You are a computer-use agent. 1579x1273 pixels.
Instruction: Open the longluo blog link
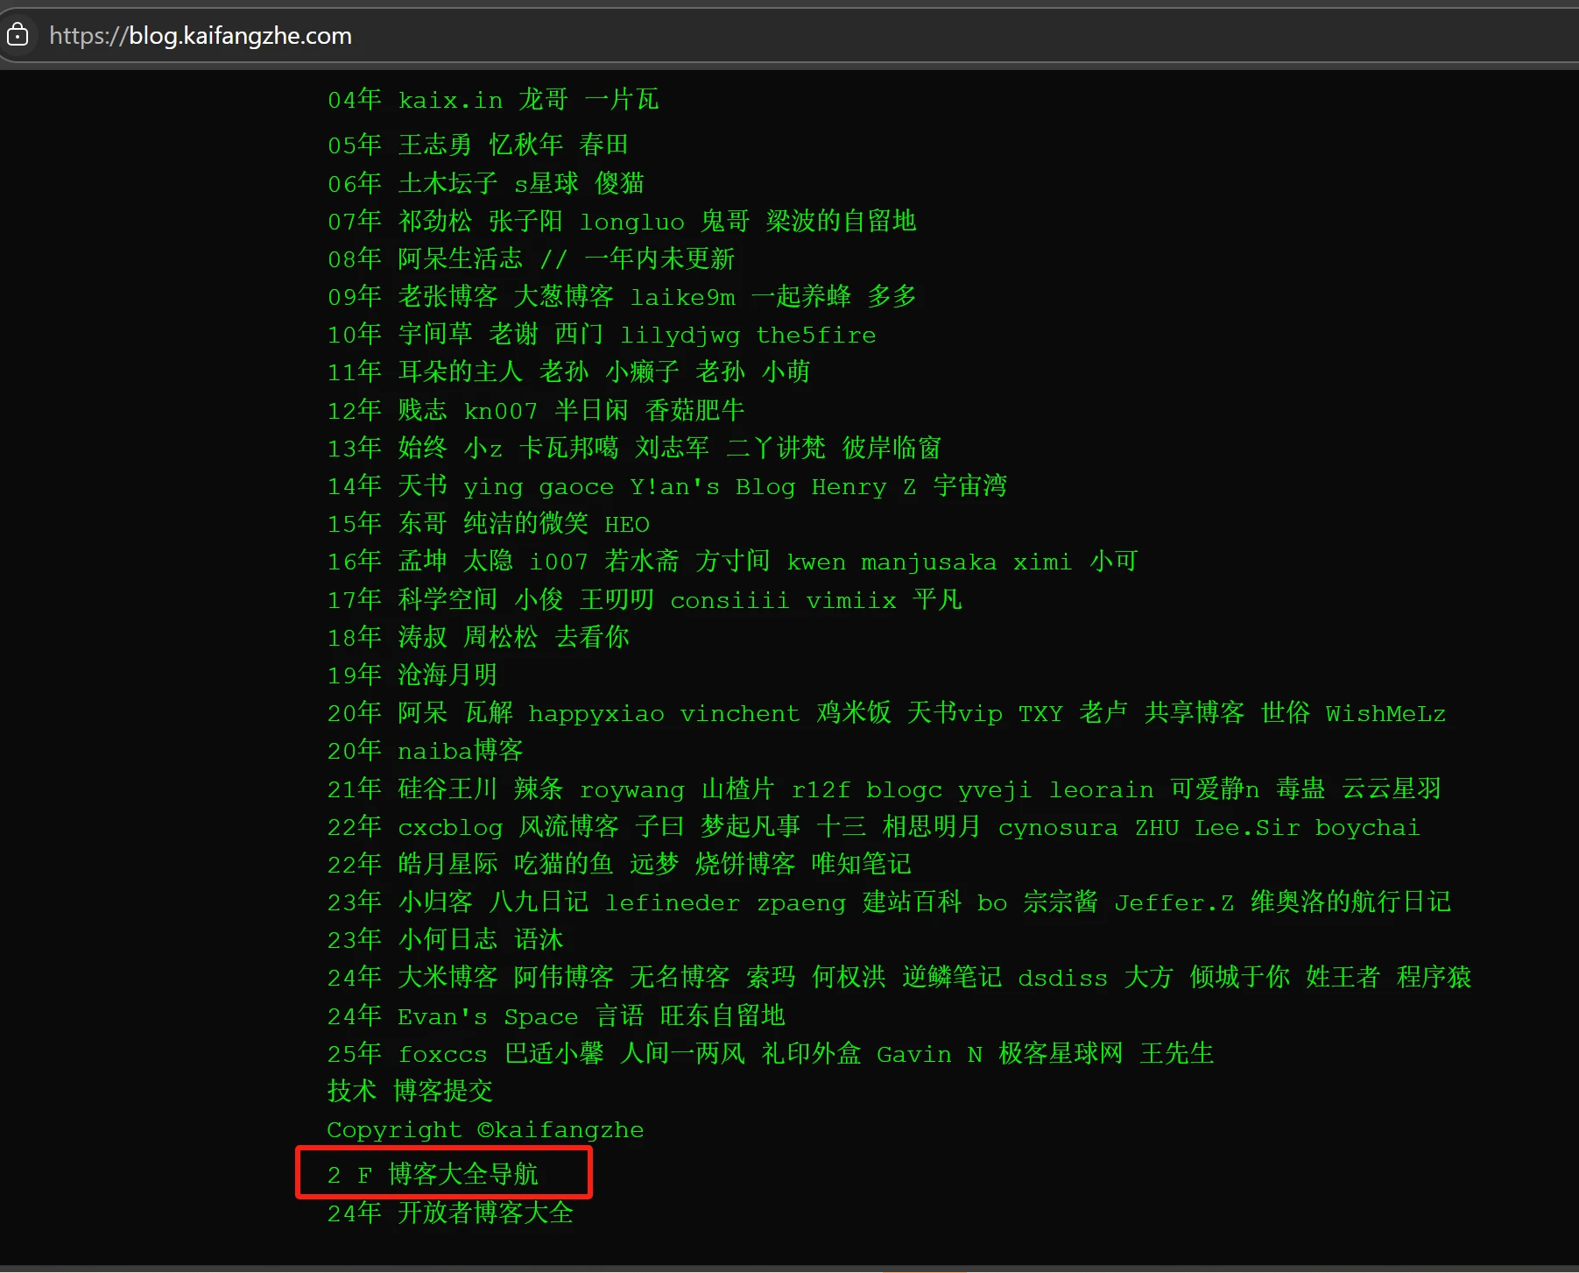631,222
